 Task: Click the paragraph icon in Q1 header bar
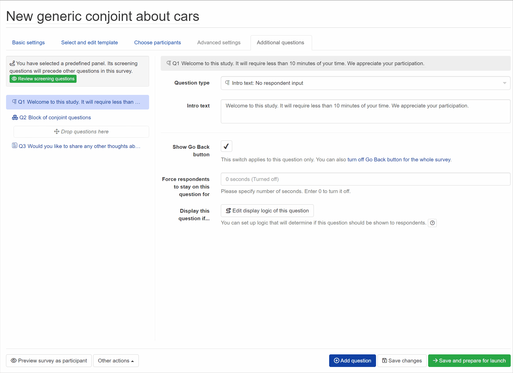[169, 63]
